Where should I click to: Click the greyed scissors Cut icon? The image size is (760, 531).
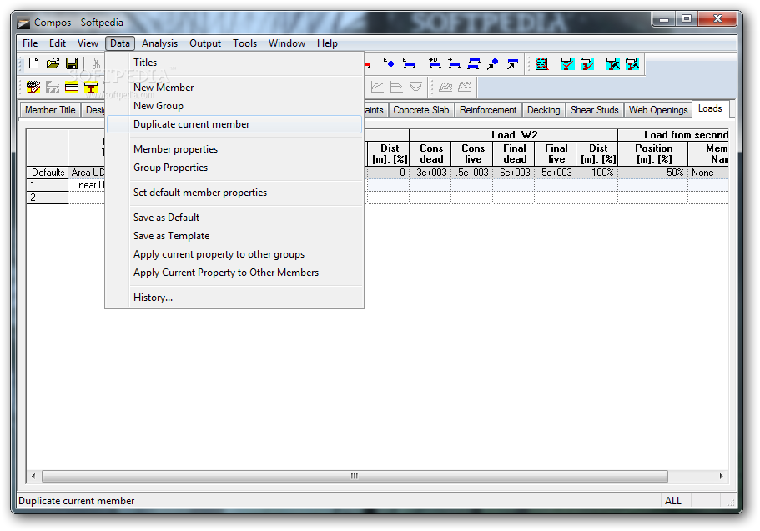97,63
